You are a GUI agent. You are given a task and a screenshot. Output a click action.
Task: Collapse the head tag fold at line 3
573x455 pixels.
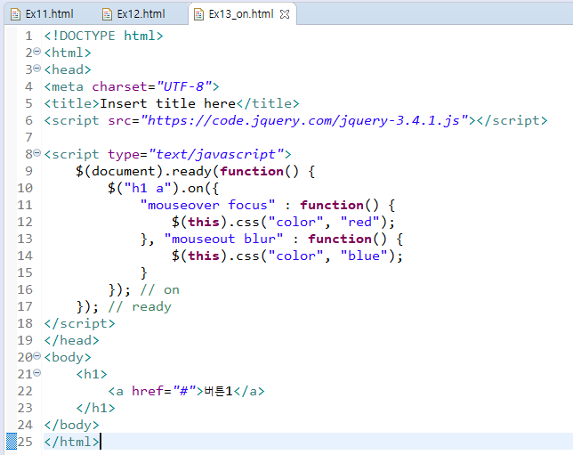pos(36,69)
